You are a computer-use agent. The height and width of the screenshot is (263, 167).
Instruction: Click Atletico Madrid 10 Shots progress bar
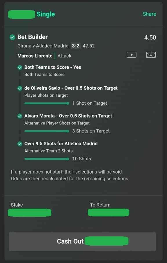click(x=47, y=159)
